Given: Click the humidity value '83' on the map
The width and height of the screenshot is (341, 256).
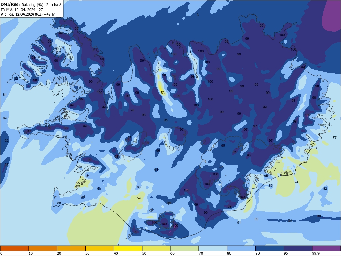Looking at the screenshot, I should 139,187.
